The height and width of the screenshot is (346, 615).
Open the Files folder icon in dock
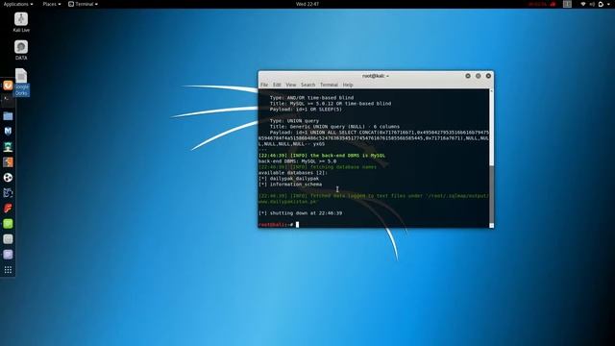click(x=8, y=116)
